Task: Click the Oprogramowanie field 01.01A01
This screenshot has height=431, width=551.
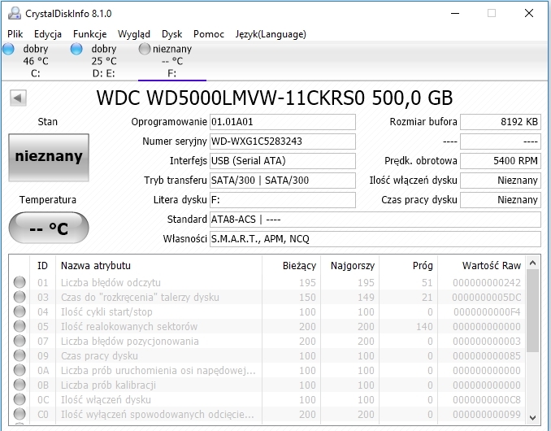Action: click(x=283, y=122)
